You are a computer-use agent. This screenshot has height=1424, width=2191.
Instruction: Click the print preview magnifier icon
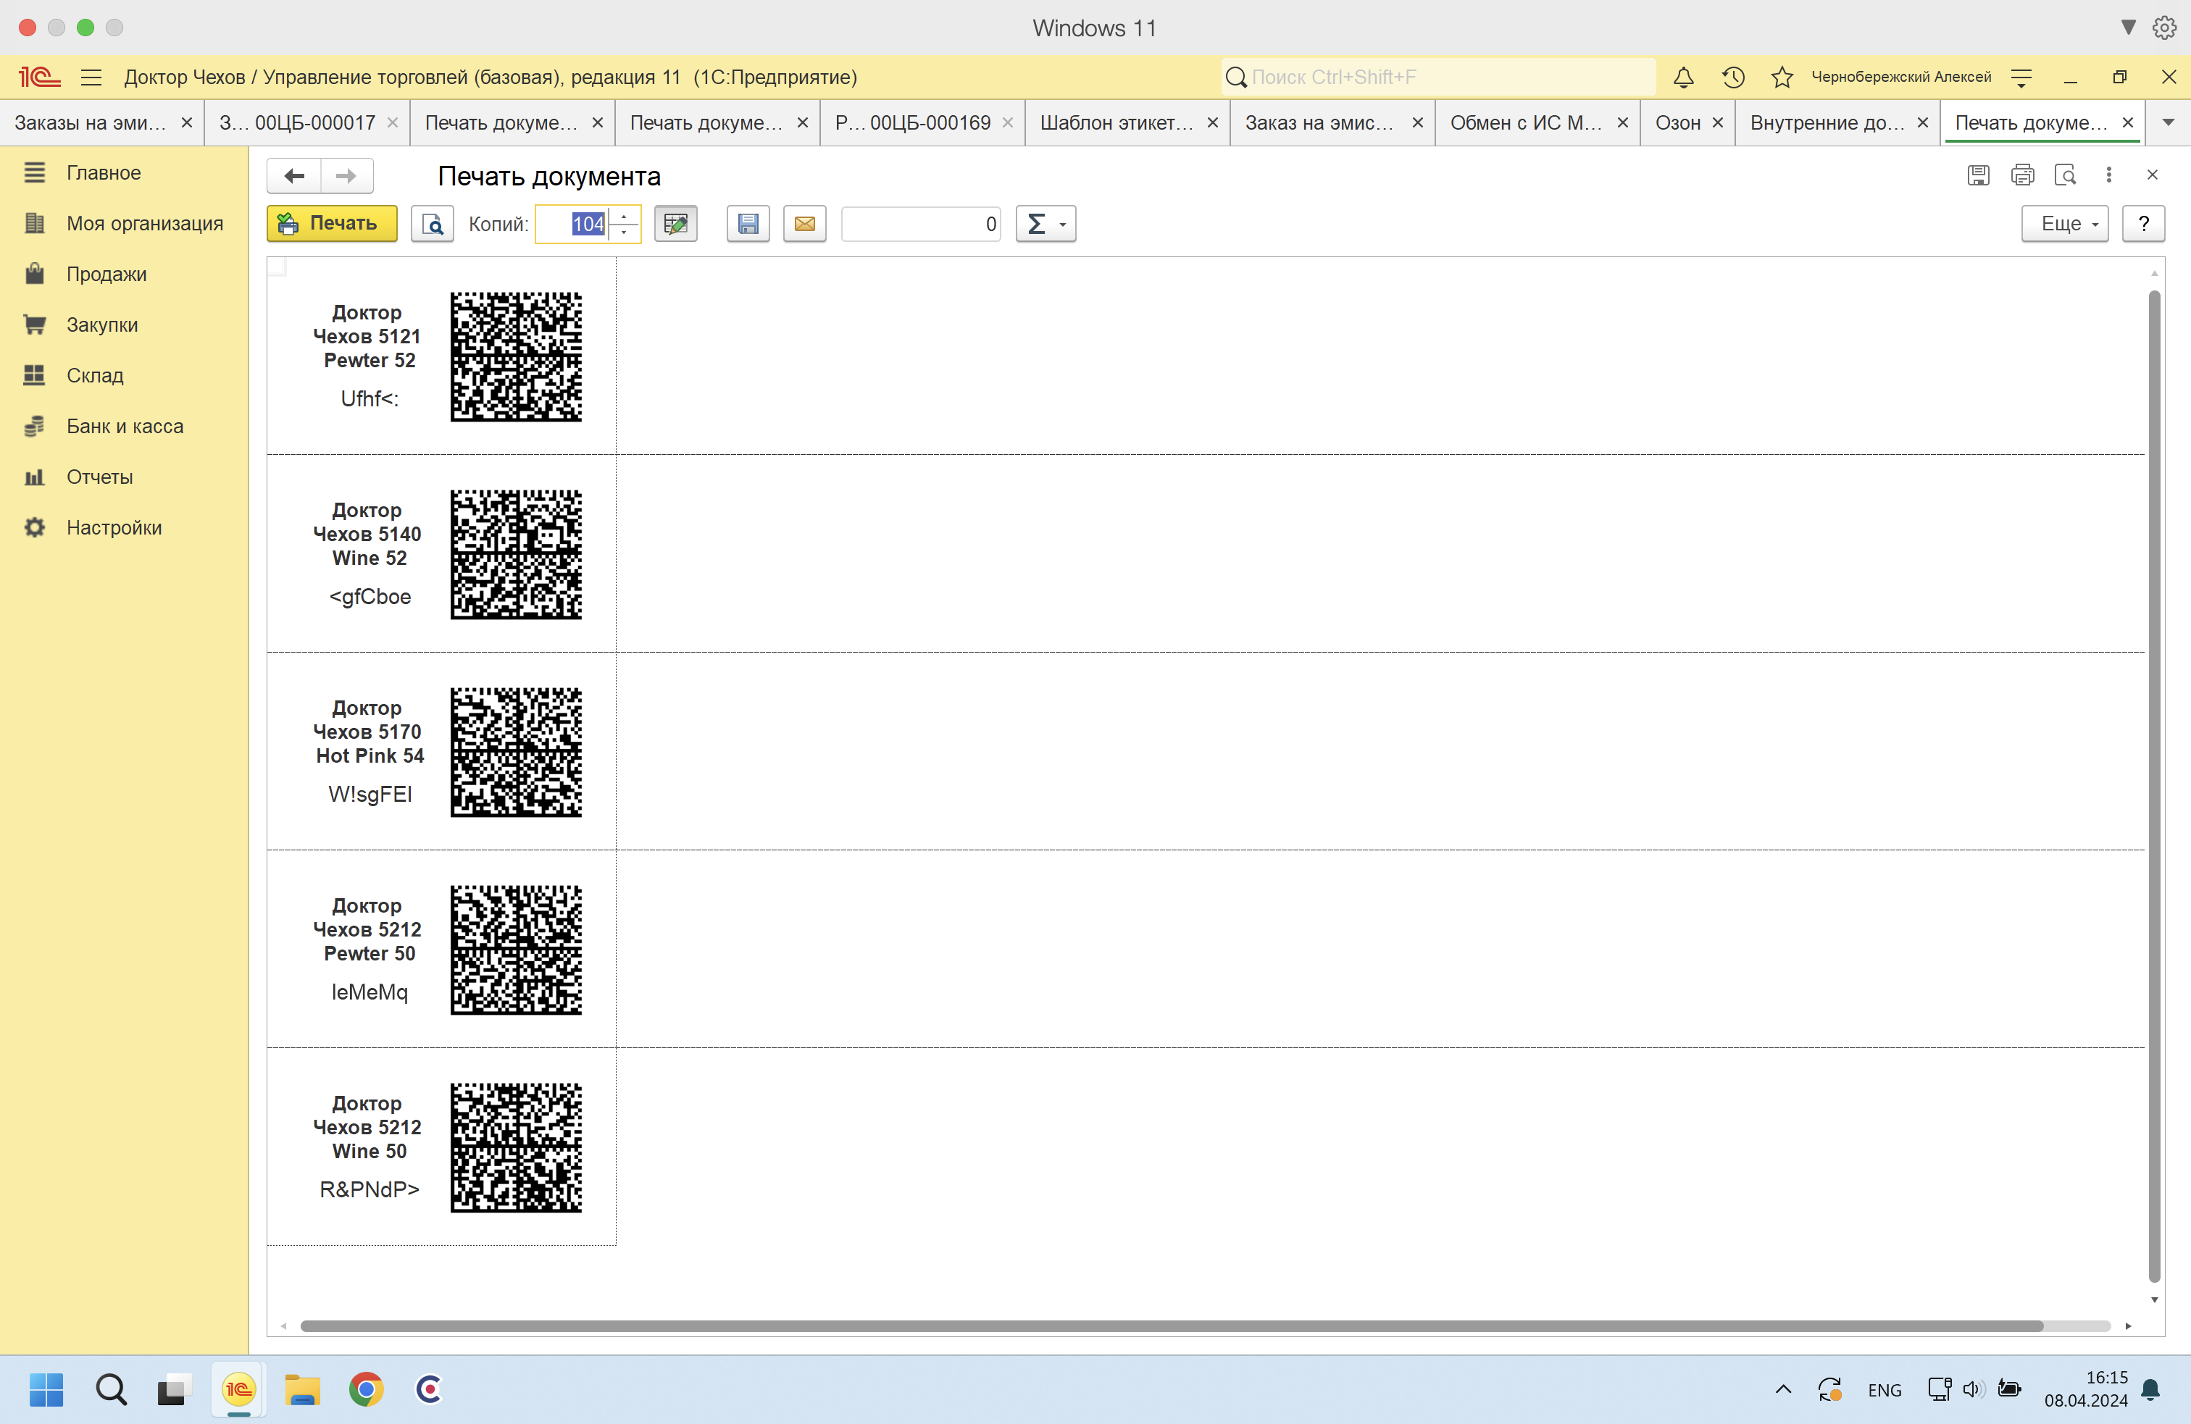(x=432, y=224)
